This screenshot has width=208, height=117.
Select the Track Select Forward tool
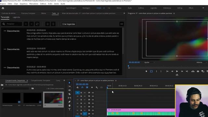coord(70,86)
